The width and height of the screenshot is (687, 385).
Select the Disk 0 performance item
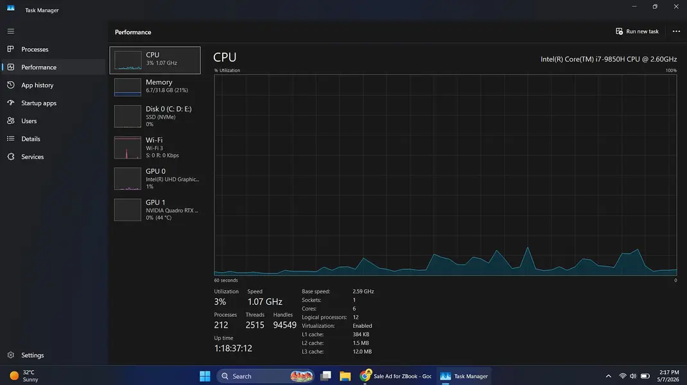pyautogui.click(x=155, y=118)
